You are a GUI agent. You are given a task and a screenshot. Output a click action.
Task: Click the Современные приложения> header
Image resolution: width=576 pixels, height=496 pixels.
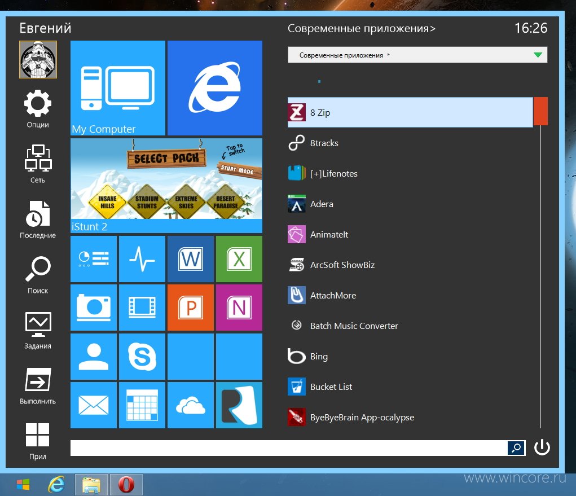pos(362,28)
